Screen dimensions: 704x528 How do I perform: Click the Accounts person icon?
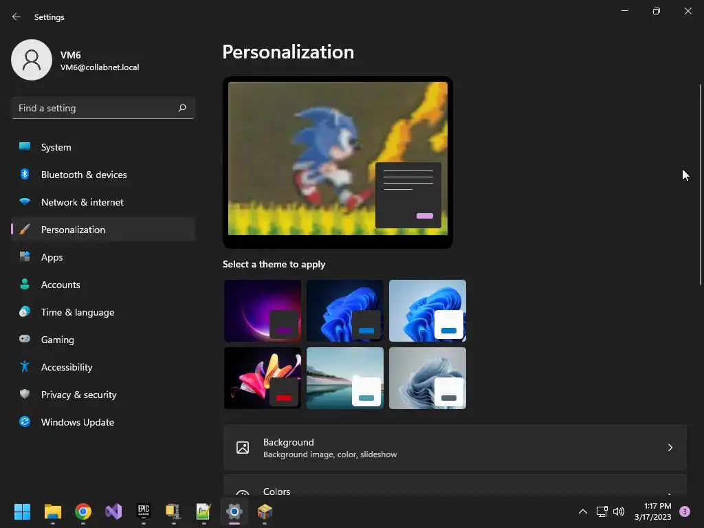(25, 284)
